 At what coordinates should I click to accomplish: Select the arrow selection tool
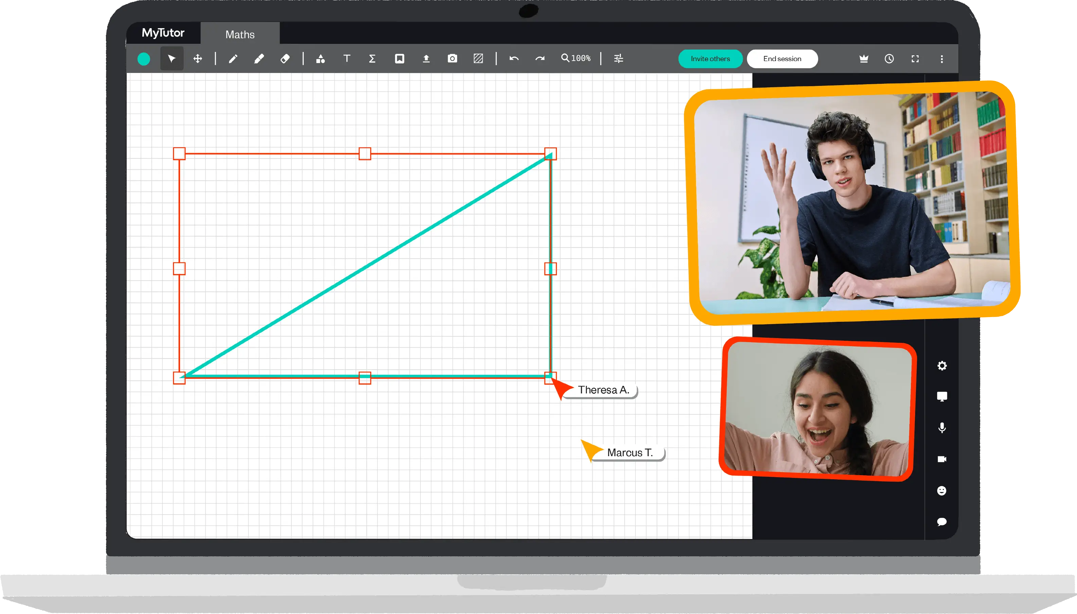pyautogui.click(x=171, y=58)
